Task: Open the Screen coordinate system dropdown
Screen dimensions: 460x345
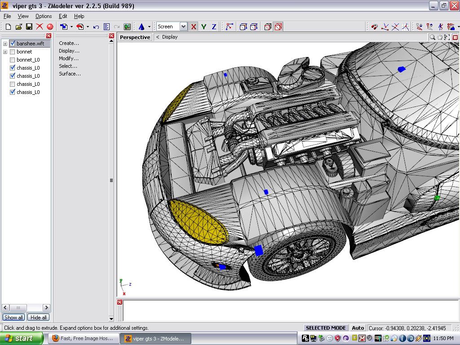Action: tap(183, 27)
